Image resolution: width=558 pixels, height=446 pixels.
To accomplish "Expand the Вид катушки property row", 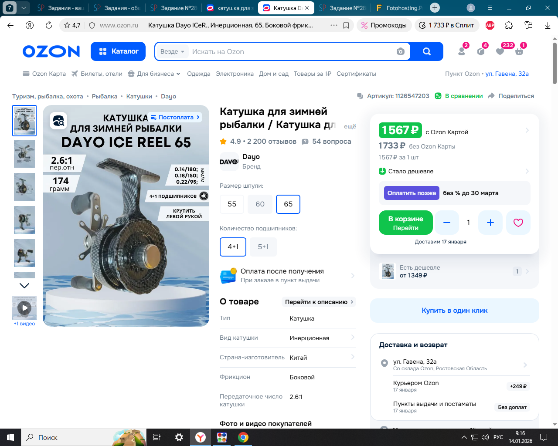I will [x=288, y=338].
